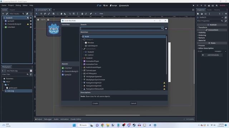Zoom in the 2D viewport with plus icon
The width and height of the screenshot is (229, 128).
48,20
